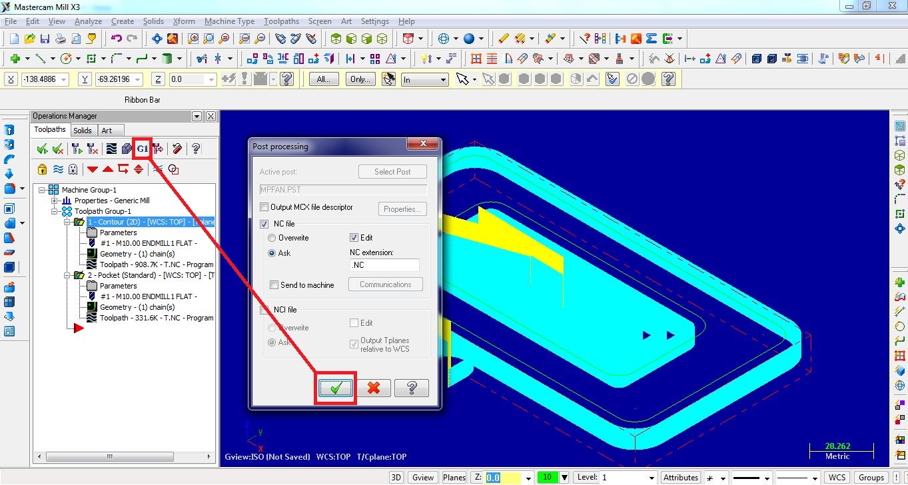Viewport: 908px width, 485px height.
Task: Collapse the 1 - Contour (2D) operation
Action: click(67, 222)
